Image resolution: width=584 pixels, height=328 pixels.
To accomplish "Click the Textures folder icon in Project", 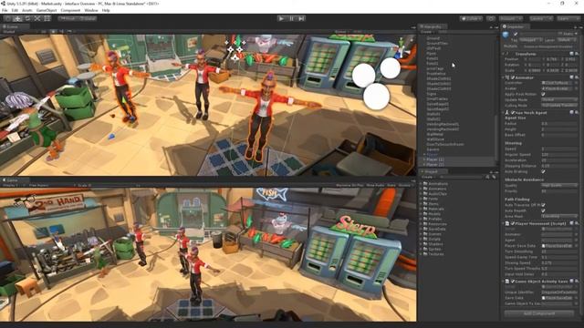I will click(x=425, y=254).
